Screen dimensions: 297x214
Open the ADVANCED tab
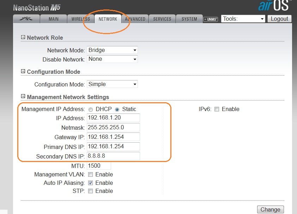(x=135, y=19)
